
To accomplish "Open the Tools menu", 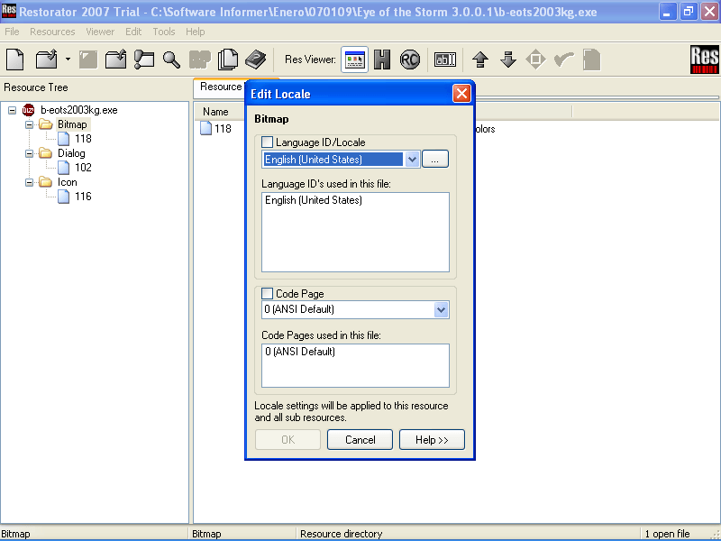I will click(x=164, y=32).
